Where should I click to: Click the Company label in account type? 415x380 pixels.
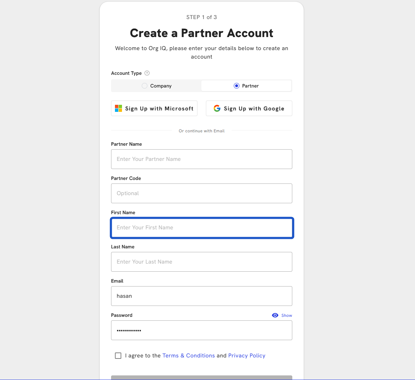pos(161,86)
